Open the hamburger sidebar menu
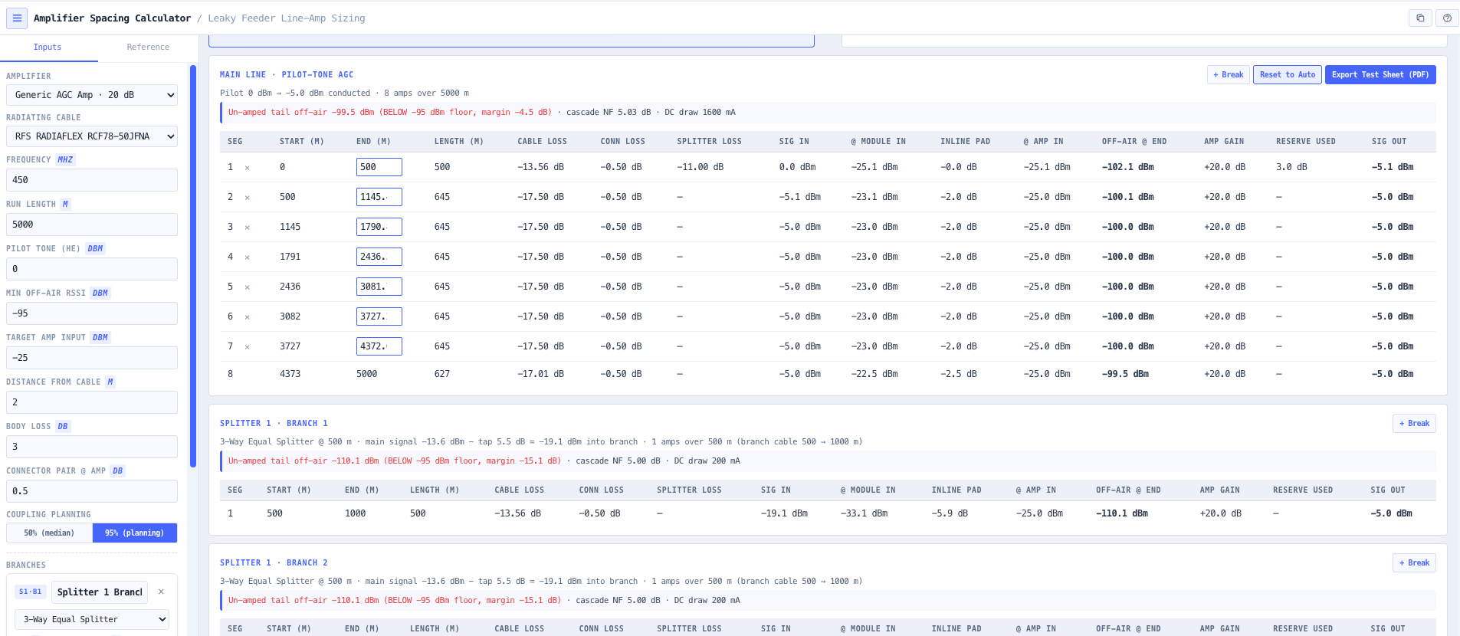Viewport: 1460px width, 636px height. point(17,18)
